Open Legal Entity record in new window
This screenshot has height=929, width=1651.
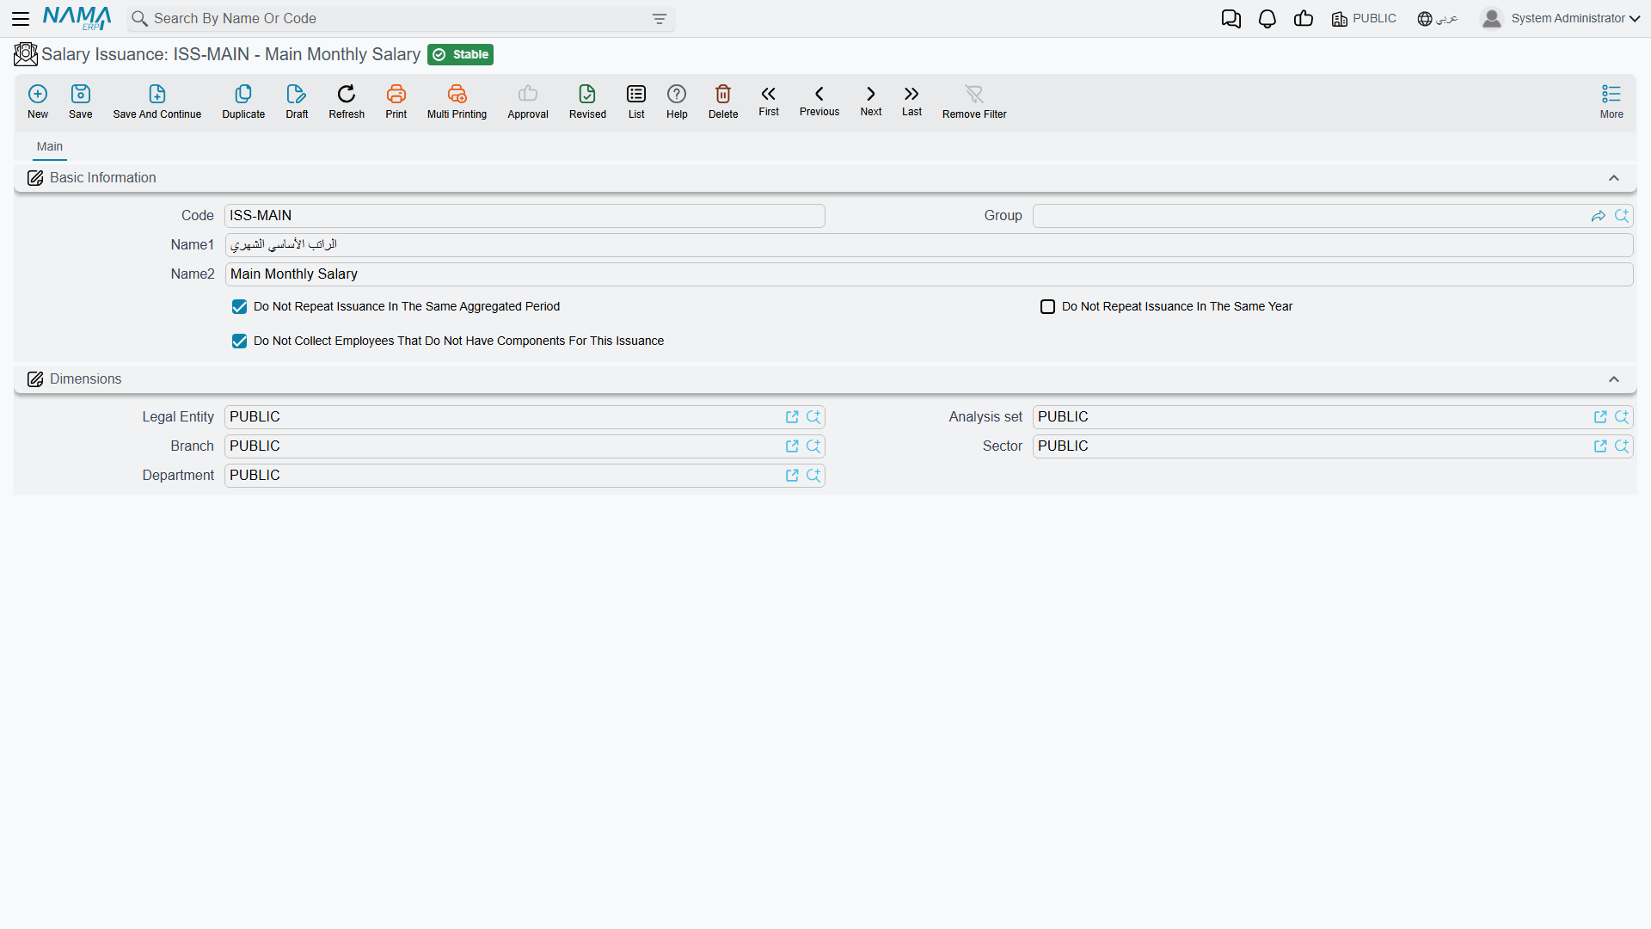click(792, 417)
